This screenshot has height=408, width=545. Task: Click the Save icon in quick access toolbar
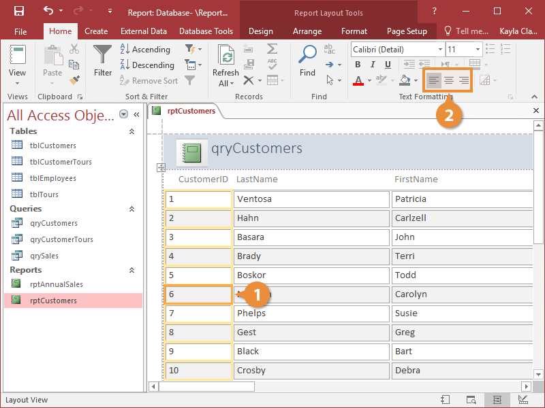coord(19,11)
